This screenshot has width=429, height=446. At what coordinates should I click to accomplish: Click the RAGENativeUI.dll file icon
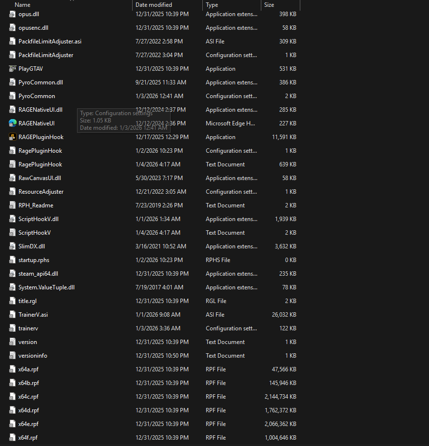coord(12,109)
